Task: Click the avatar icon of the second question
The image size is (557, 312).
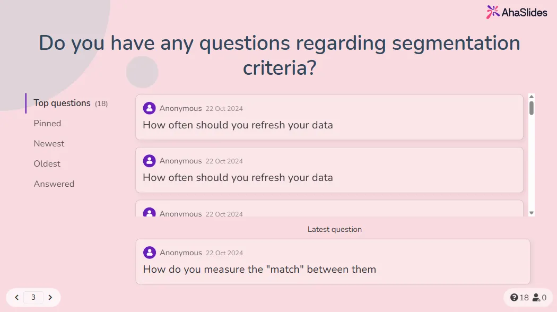Action: (150, 161)
